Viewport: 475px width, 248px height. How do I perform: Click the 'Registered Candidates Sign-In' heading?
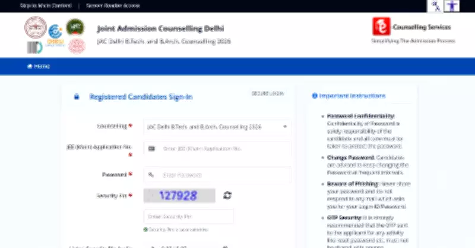pyautogui.click(x=141, y=96)
